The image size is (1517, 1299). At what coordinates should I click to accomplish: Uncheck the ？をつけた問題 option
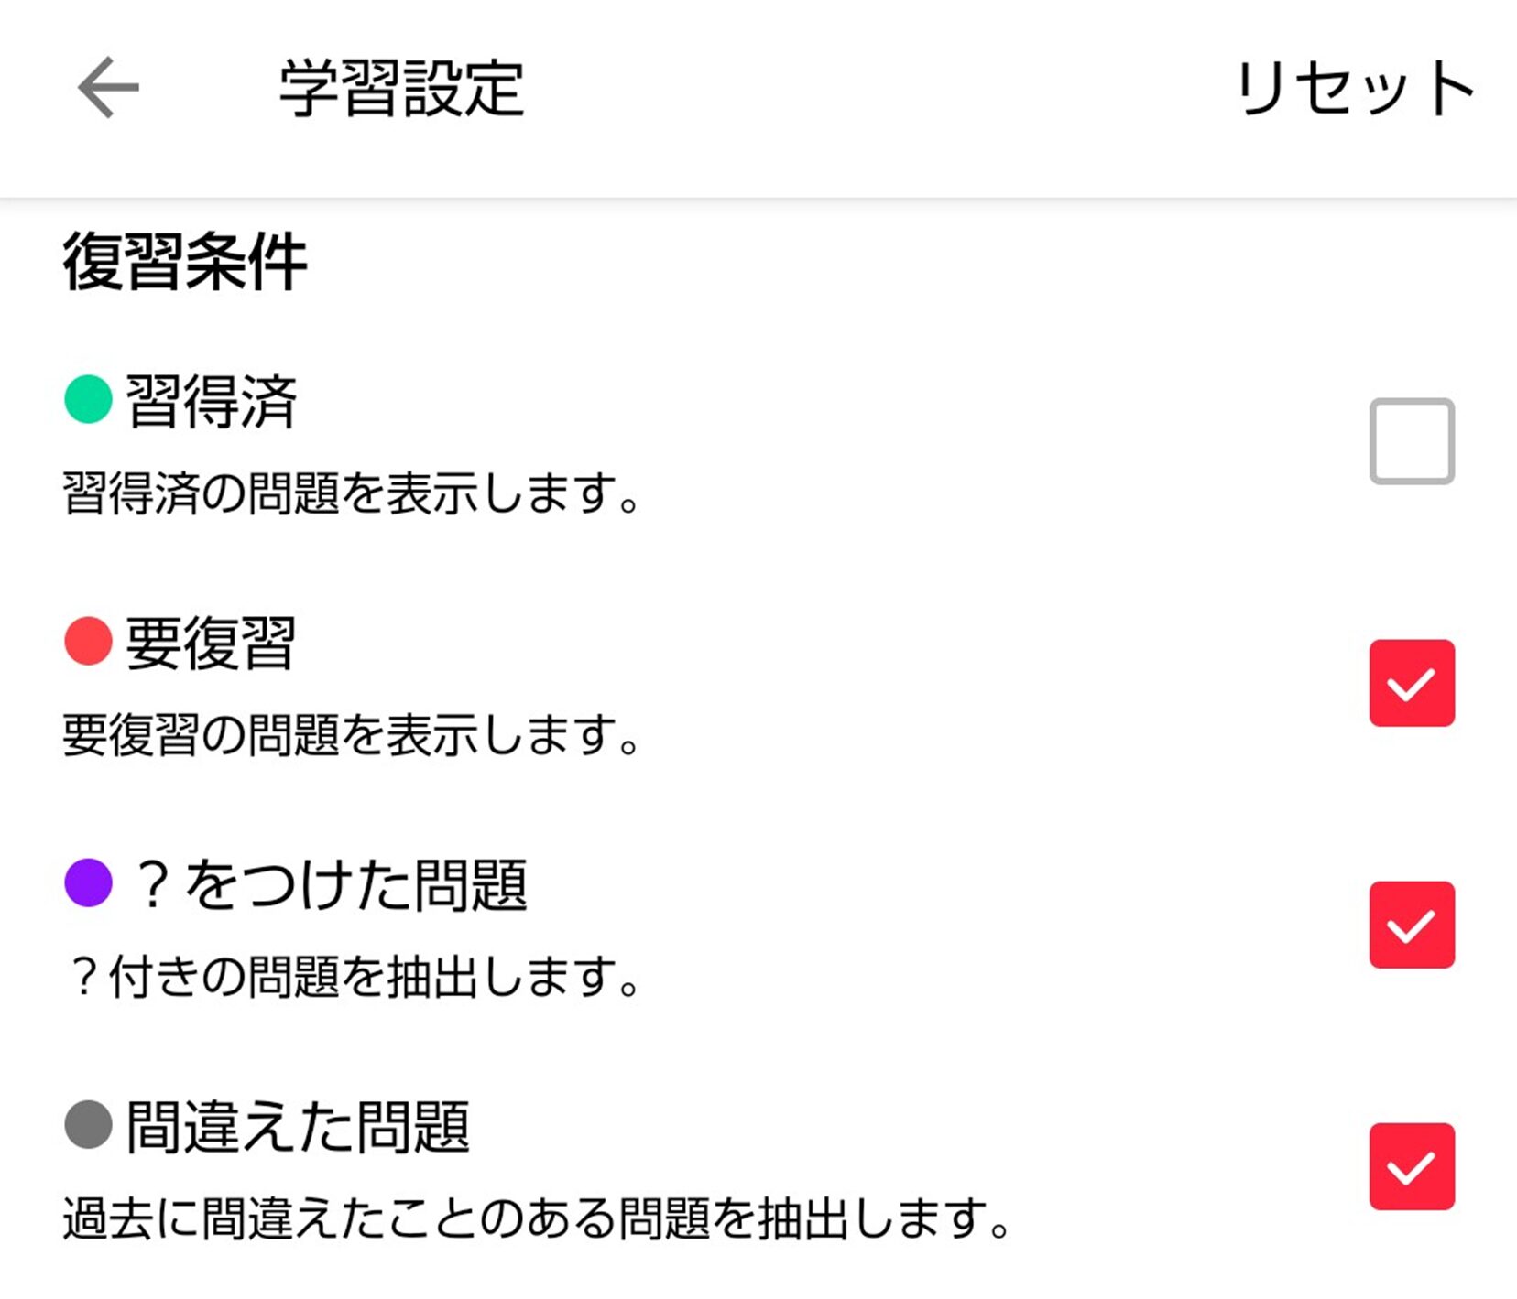click(x=1412, y=925)
